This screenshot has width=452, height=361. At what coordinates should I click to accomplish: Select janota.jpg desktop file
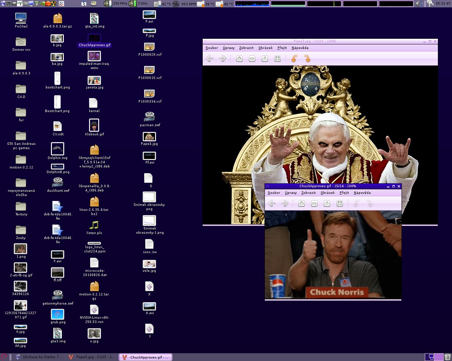(x=94, y=82)
